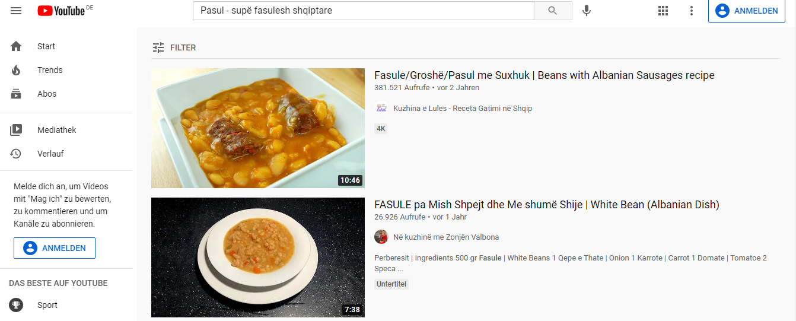This screenshot has width=796, height=321.
Task: Click the Trends flame icon
Action: coord(16,70)
